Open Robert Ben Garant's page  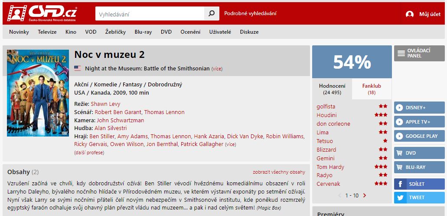pyautogui.click(x=118, y=112)
